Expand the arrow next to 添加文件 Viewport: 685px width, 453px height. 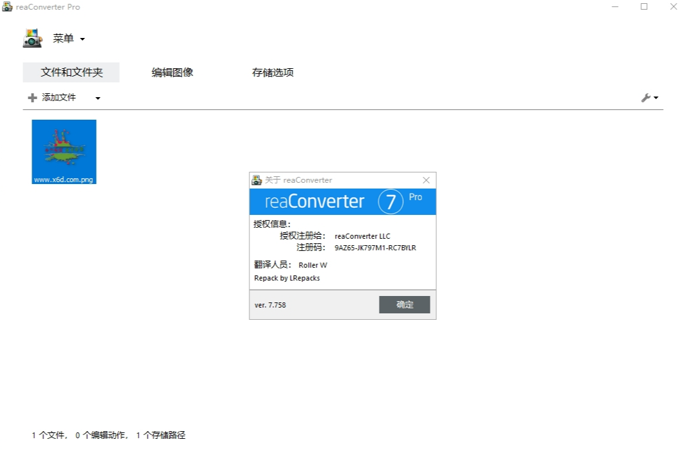[98, 98]
